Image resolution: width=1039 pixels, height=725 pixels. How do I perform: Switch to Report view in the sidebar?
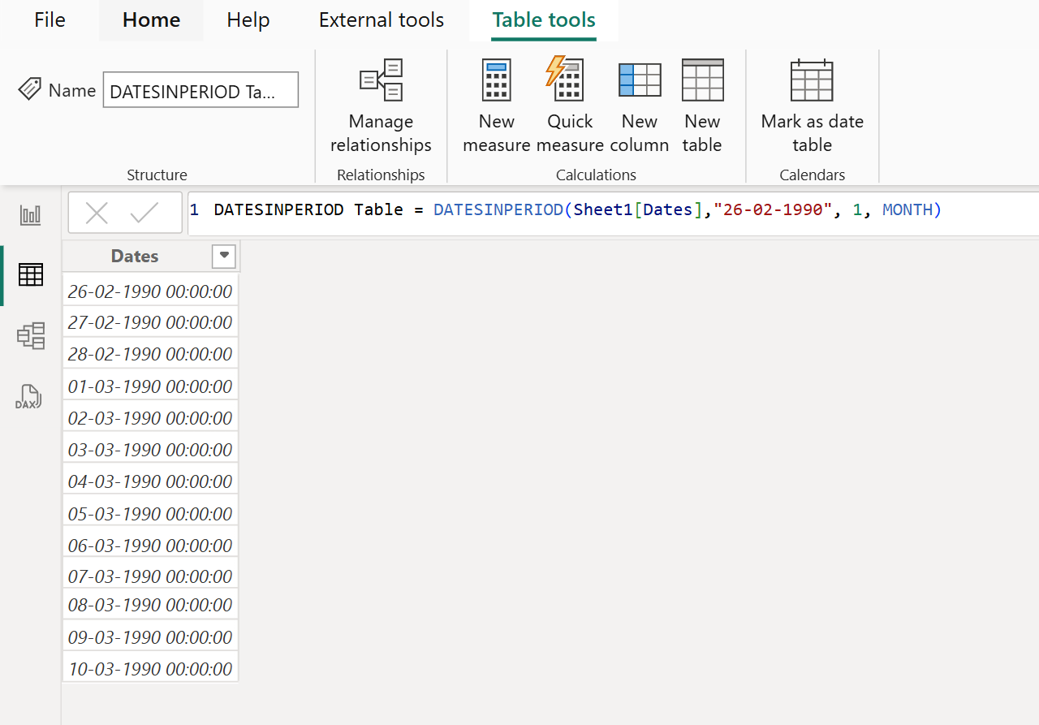coord(30,214)
